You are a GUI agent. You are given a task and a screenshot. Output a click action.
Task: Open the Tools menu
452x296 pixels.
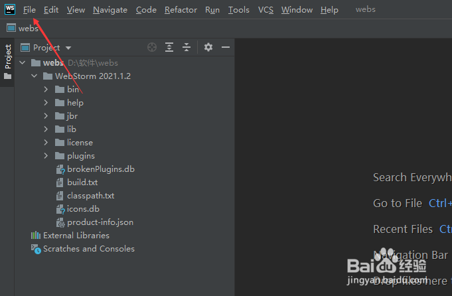tap(239, 10)
